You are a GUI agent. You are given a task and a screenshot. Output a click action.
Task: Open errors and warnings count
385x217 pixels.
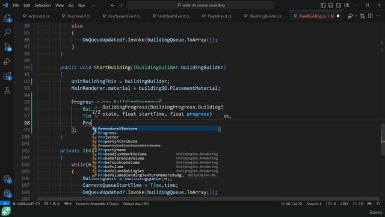(x=52, y=204)
